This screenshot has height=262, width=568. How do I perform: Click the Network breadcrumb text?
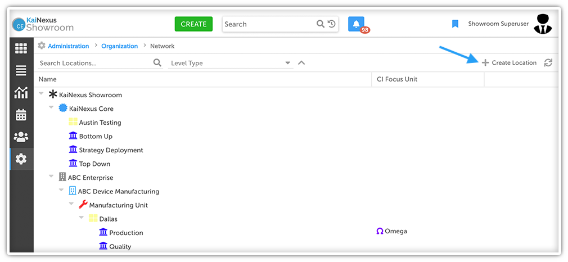(x=163, y=46)
